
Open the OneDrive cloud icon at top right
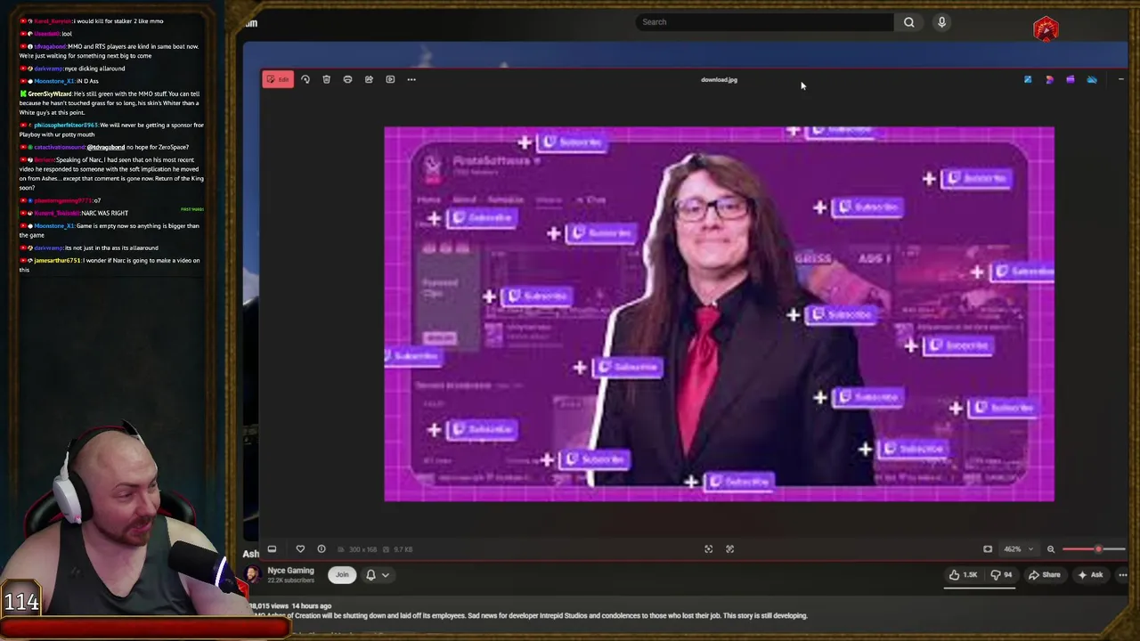coord(1092,79)
